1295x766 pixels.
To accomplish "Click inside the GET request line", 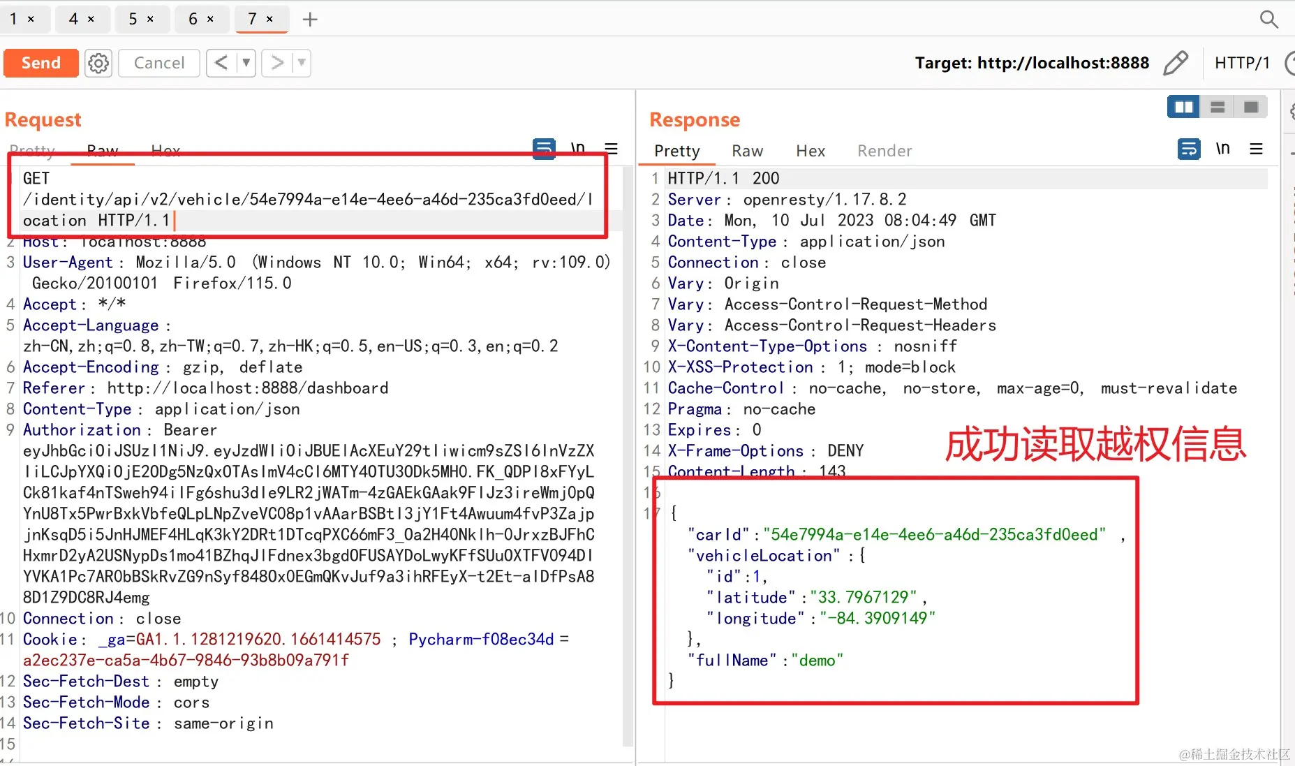I will 307,200.
